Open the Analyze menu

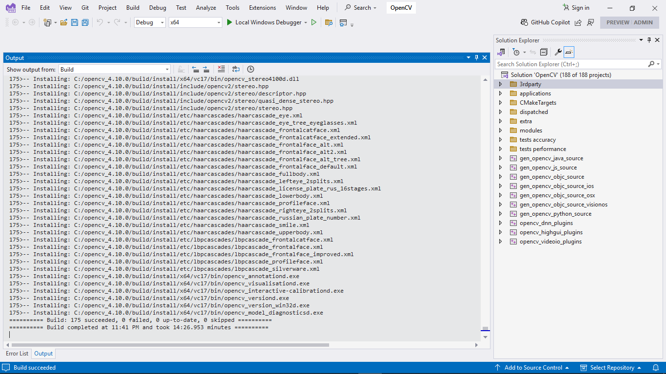coord(206,8)
